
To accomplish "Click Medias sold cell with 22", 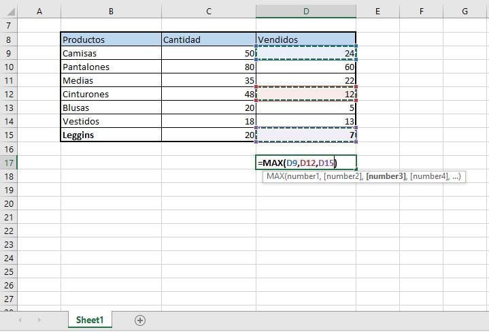I will [306, 80].
